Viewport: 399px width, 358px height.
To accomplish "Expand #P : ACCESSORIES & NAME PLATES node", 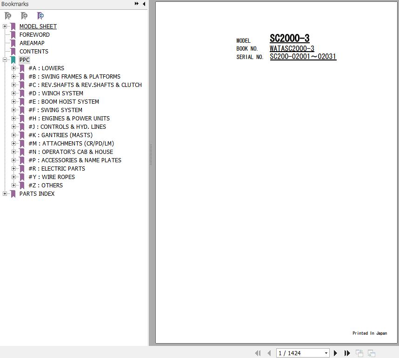I will tap(14, 160).
